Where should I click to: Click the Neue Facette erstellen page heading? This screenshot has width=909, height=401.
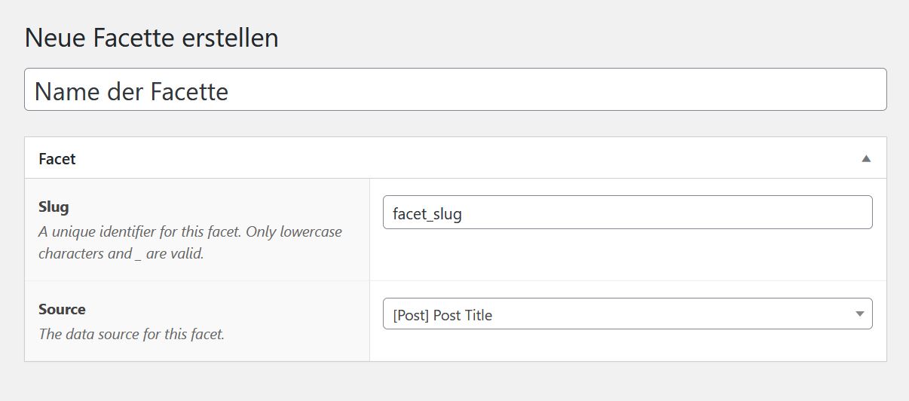151,37
